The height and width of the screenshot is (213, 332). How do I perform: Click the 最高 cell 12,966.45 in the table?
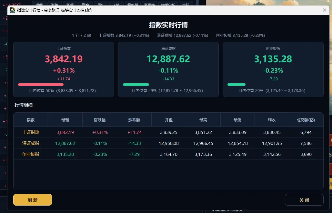point(203,143)
